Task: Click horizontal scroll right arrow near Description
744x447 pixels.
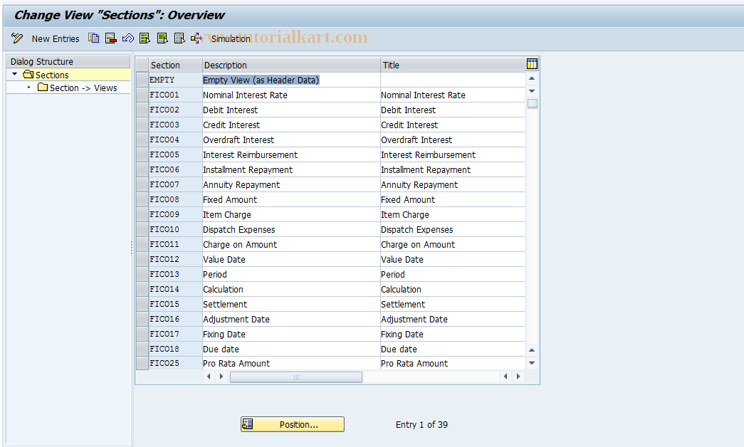Action: (x=221, y=377)
